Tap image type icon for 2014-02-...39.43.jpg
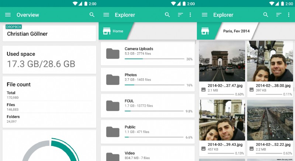This screenshot has width=295, height=161. [204, 149]
